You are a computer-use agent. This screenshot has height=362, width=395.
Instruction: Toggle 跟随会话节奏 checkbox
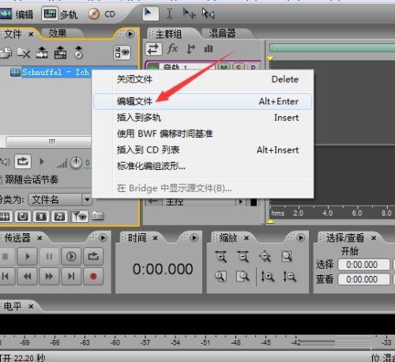1,179
